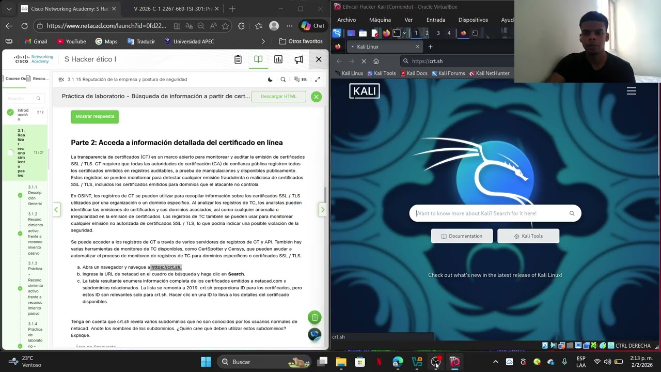Open the grades bar chart icon

point(278,59)
